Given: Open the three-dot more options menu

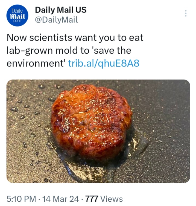Looking at the screenshot, I should tap(186, 13).
